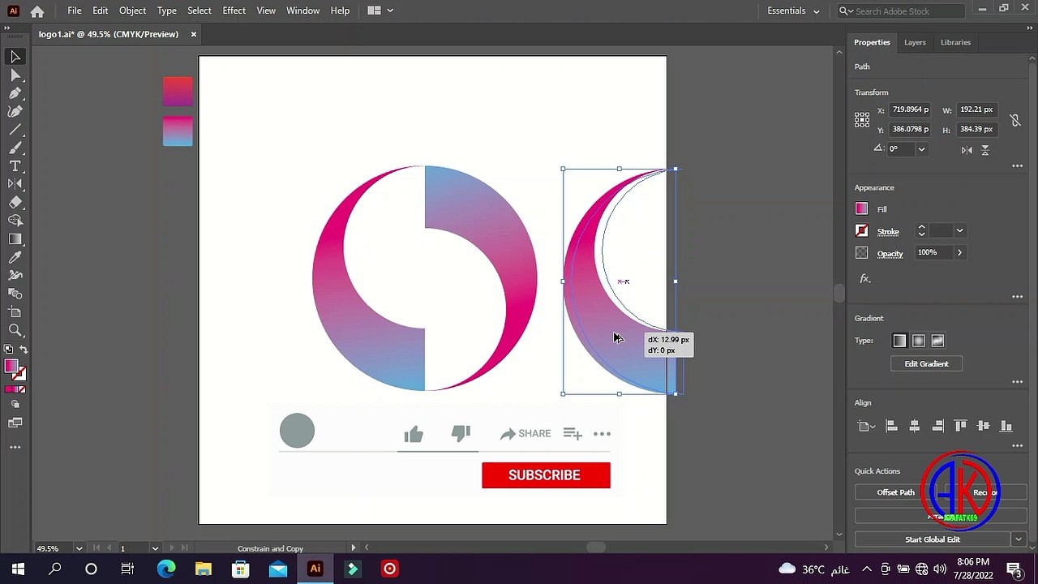Viewport: 1038px width, 584px height.
Task: Select the Gradient tool in the toolbar
Action: [x=15, y=239]
